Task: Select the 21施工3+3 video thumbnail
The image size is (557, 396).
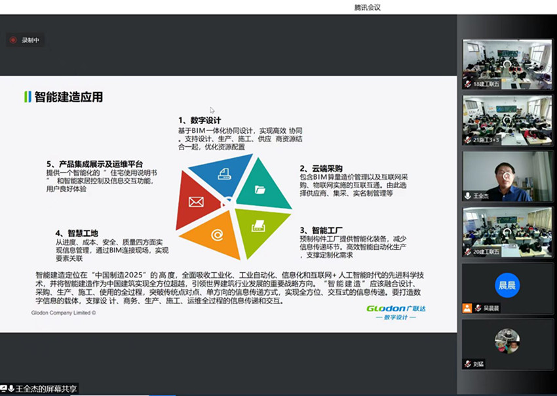Action: tap(507, 120)
